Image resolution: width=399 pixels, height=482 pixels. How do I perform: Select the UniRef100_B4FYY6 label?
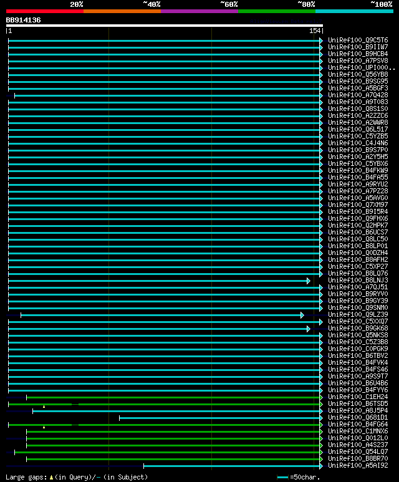pos(358,390)
